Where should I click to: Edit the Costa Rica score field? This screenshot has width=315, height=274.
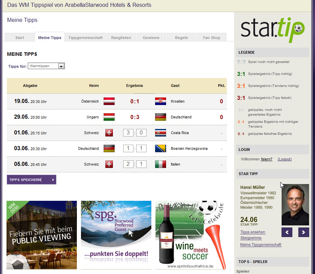pyautogui.click(x=141, y=133)
